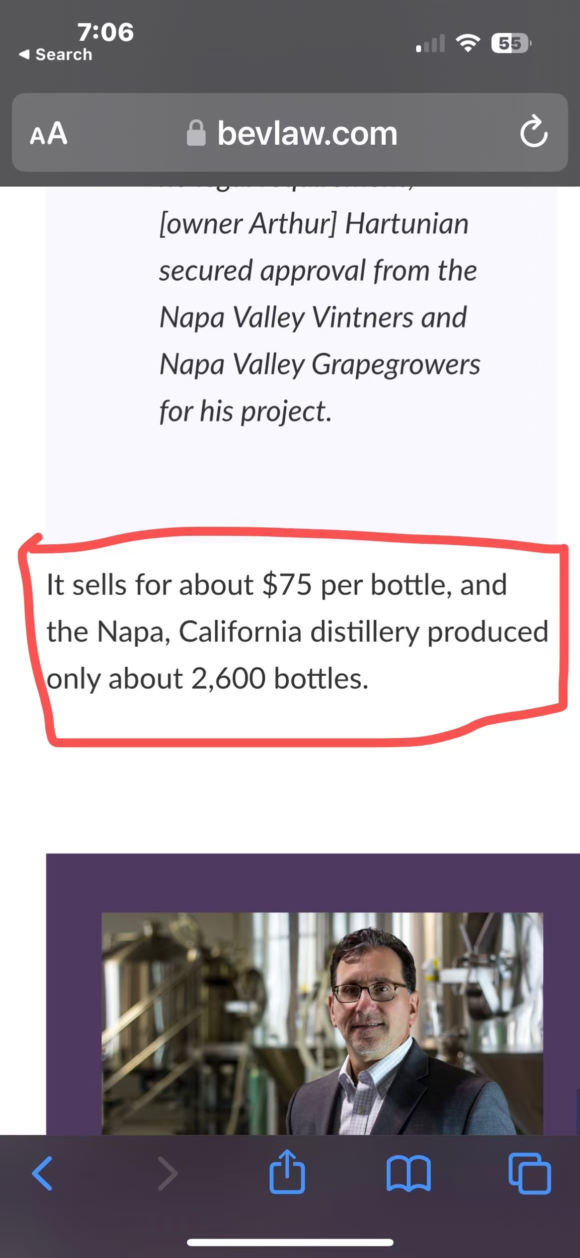Viewport: 580px width, 1258px height.
Task: Click the "$75 per bottle" sentence
Action: 276,585
